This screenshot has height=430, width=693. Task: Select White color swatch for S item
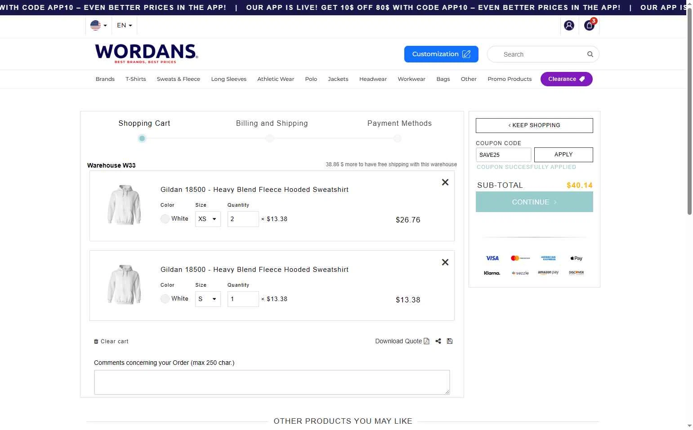tap(165, 299)
